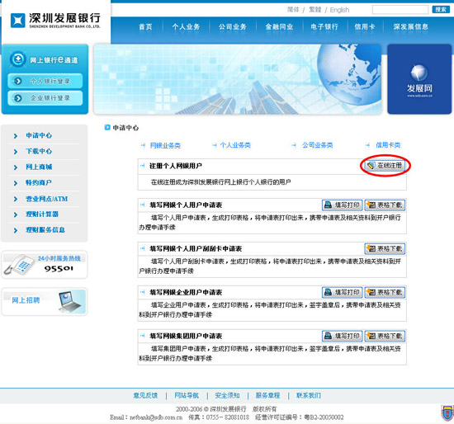Click the Shenzhen Development Bank logo
Viewport: 454px width, 424px height.
[55, 21]
